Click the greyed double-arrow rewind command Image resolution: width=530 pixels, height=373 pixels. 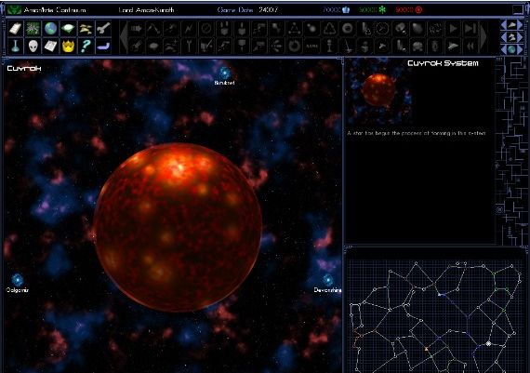(x=470, y=46)
